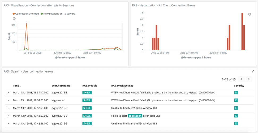Viewport: 258px width, 133px height.
Task: Click the RAS_Module column header
Action: coord(90,85)
